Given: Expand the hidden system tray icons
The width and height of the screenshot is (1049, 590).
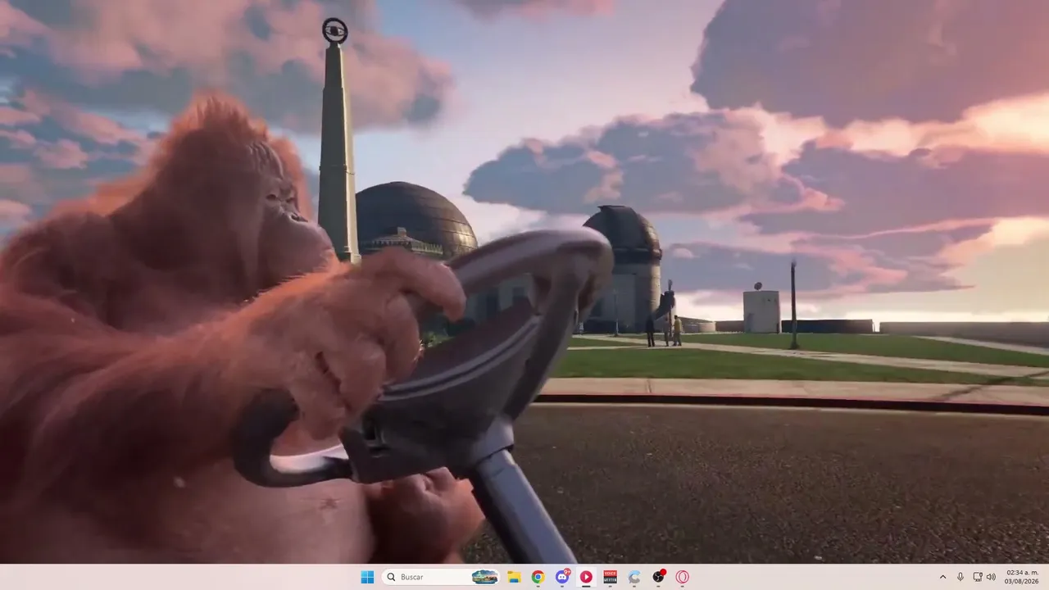Looking at the screenshot, I should point(942,577).
